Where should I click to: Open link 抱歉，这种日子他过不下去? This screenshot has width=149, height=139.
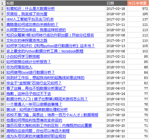coord(29,94)
